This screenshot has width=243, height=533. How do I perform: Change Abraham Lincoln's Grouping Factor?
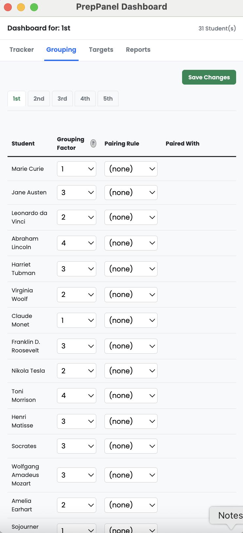pos(76,243)
